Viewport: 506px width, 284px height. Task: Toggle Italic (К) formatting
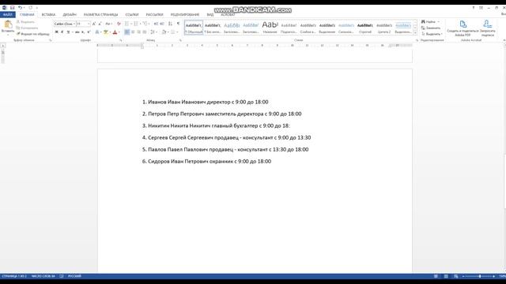click(62, 32)
